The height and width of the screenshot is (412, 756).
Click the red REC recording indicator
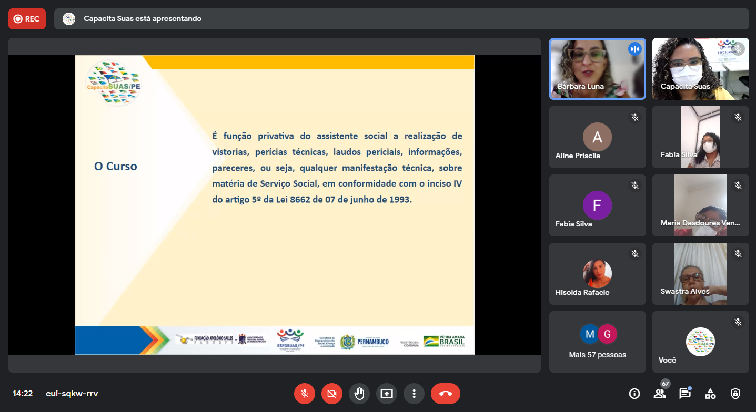tap(27, 19)
